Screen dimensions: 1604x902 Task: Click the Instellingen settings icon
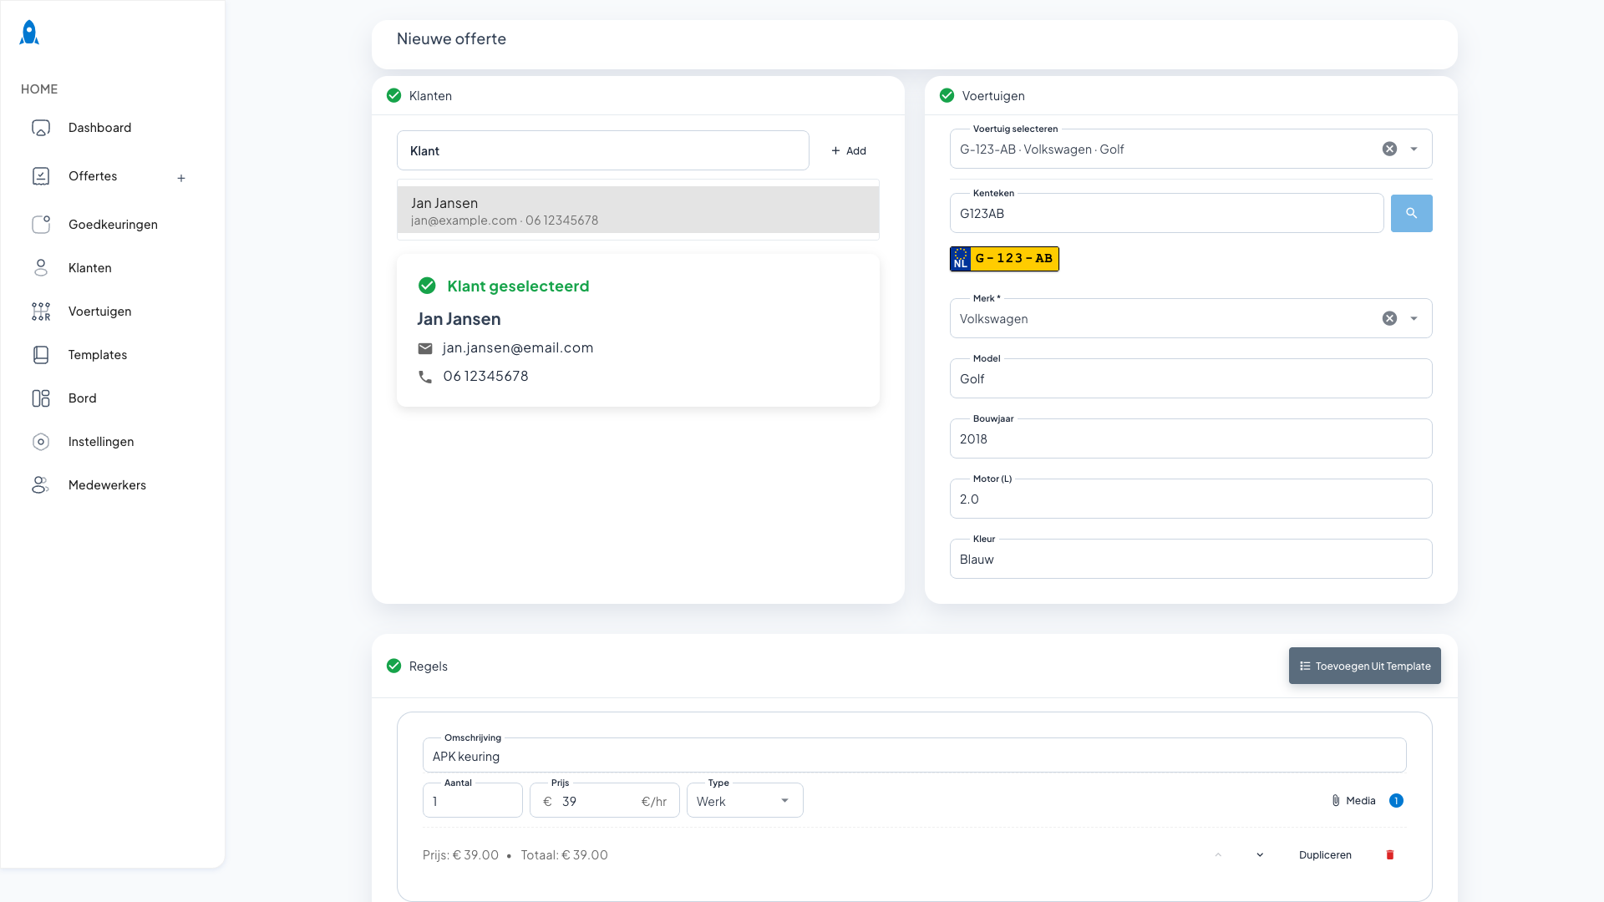pos(41,442)
